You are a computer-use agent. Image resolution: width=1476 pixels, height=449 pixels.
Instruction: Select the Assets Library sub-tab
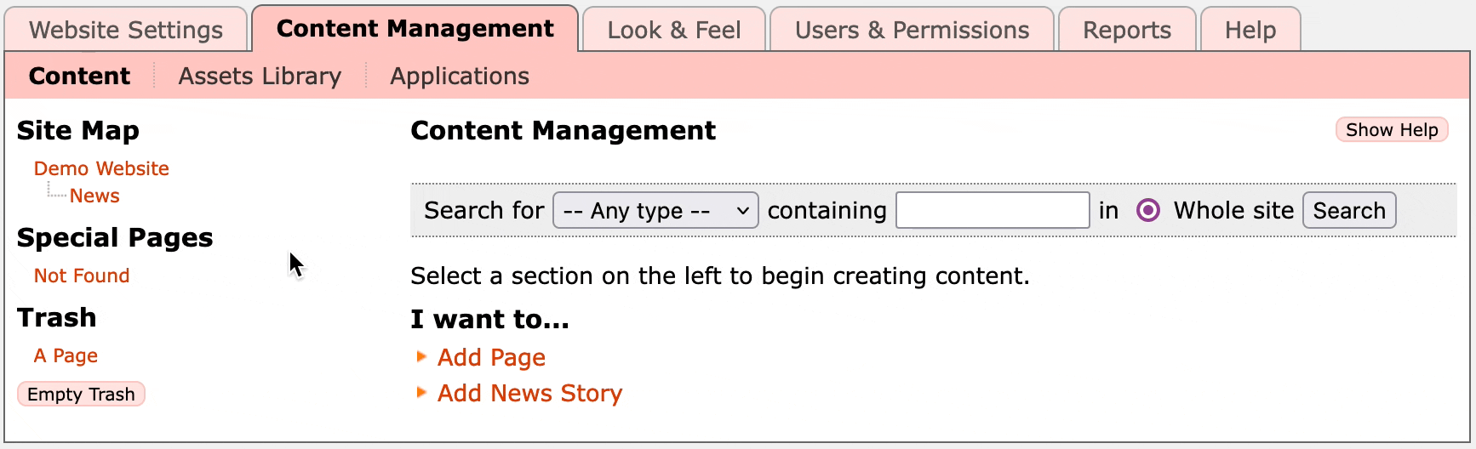tap(260, 77)
